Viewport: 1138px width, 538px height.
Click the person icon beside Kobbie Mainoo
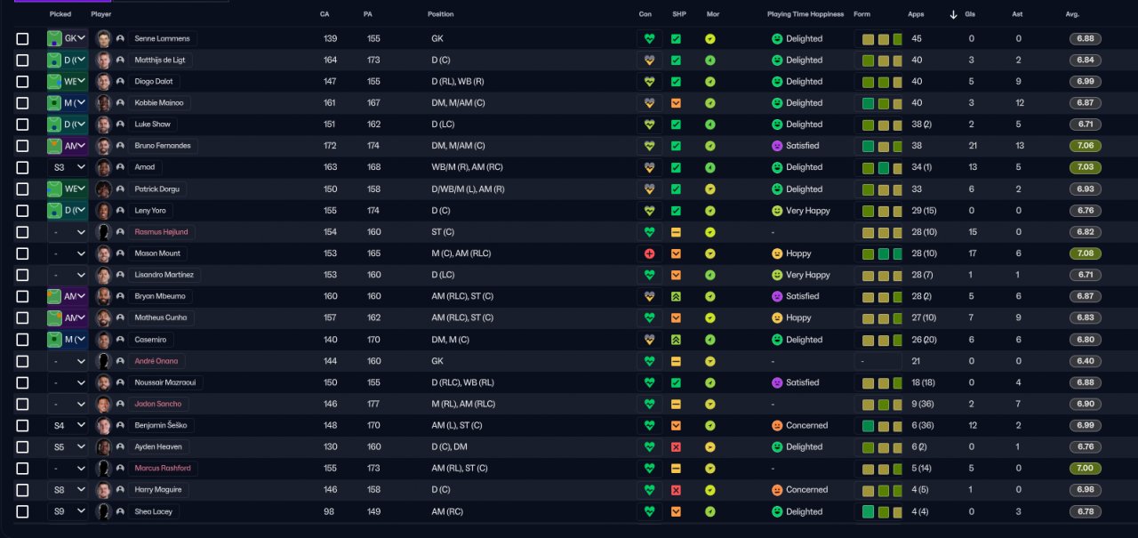coord(120,103)
